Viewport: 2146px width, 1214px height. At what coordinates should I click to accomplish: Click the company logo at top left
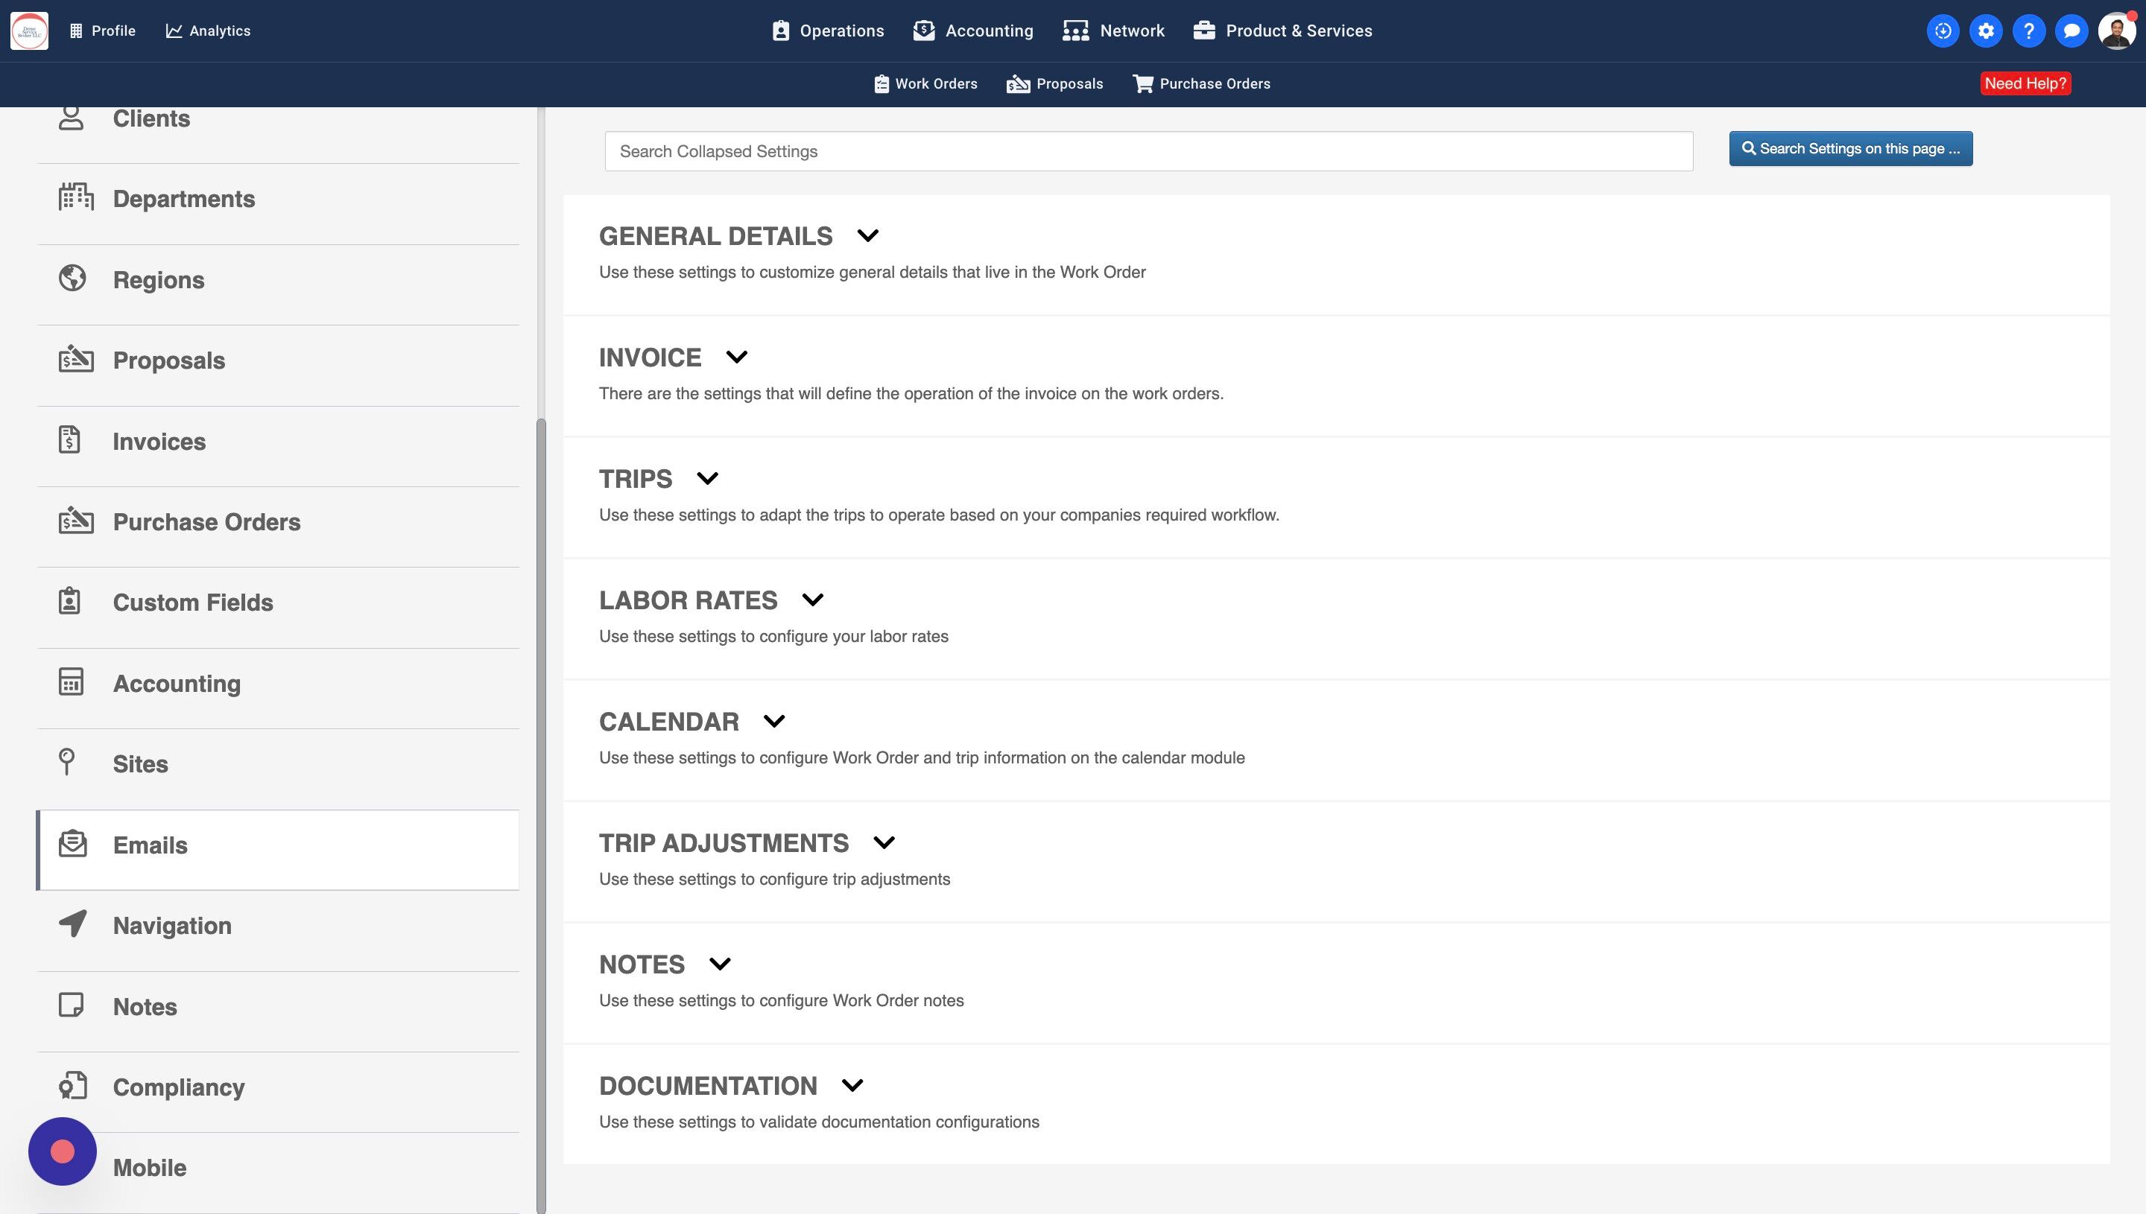click(x=29, y=31)
